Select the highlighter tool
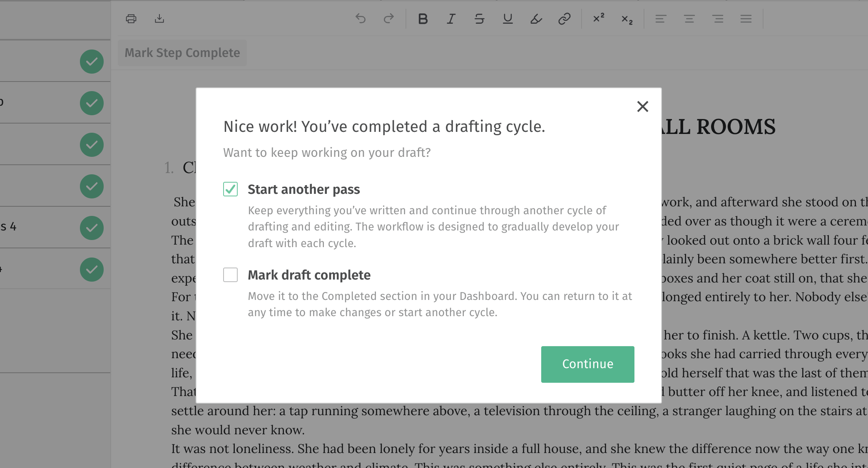This screenshot has width=868, height=468. tap(536, 19)
